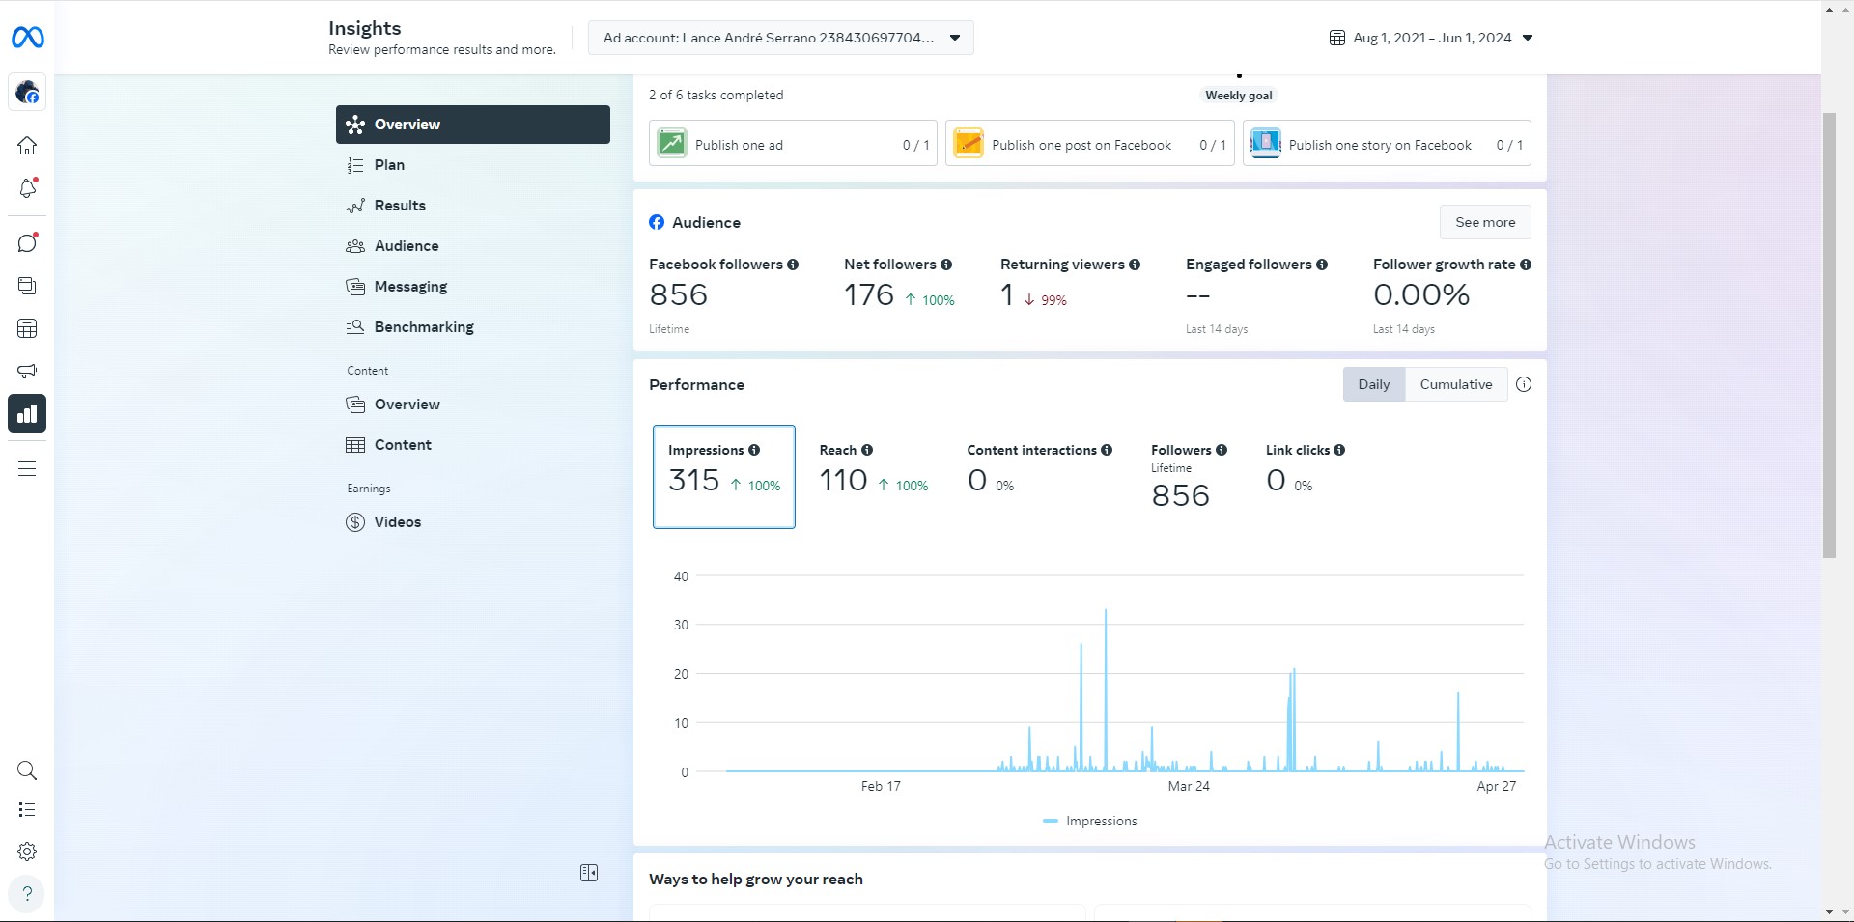Open the Results section
This screenshot has width=1854, height=922.
click(x=473, y=206)
